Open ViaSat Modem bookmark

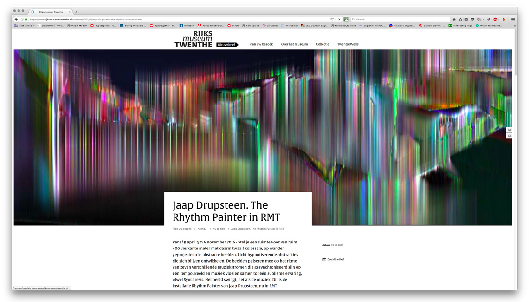click(77, 26)
